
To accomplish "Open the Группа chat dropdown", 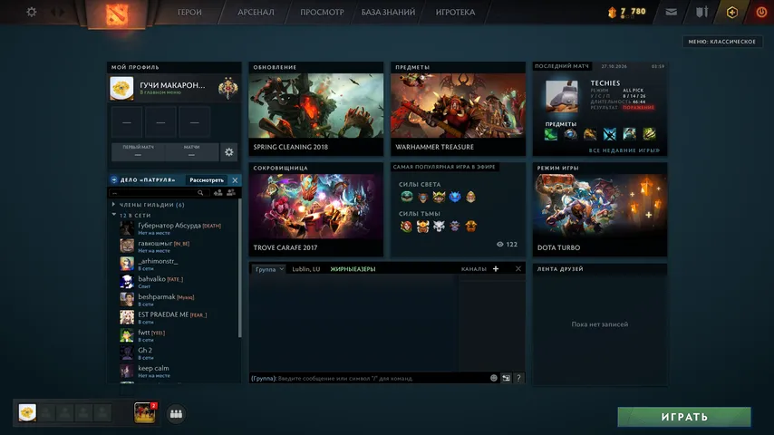I will click(x=269, y=269).
